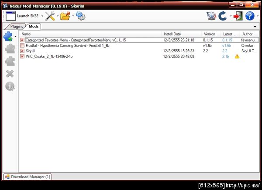This screenshot has width=262, height=190.
Task: Uncheck the Categorized Favorites Menu checkbox
Action: [x=22, y=40]
